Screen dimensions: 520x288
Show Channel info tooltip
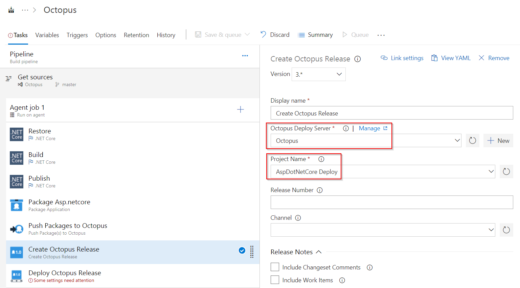coord(298,218)
